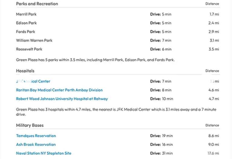Open the Tamaques Reservation link
Image resolution: width=232 pixels, height=159 pixels.
click(36, 136)
